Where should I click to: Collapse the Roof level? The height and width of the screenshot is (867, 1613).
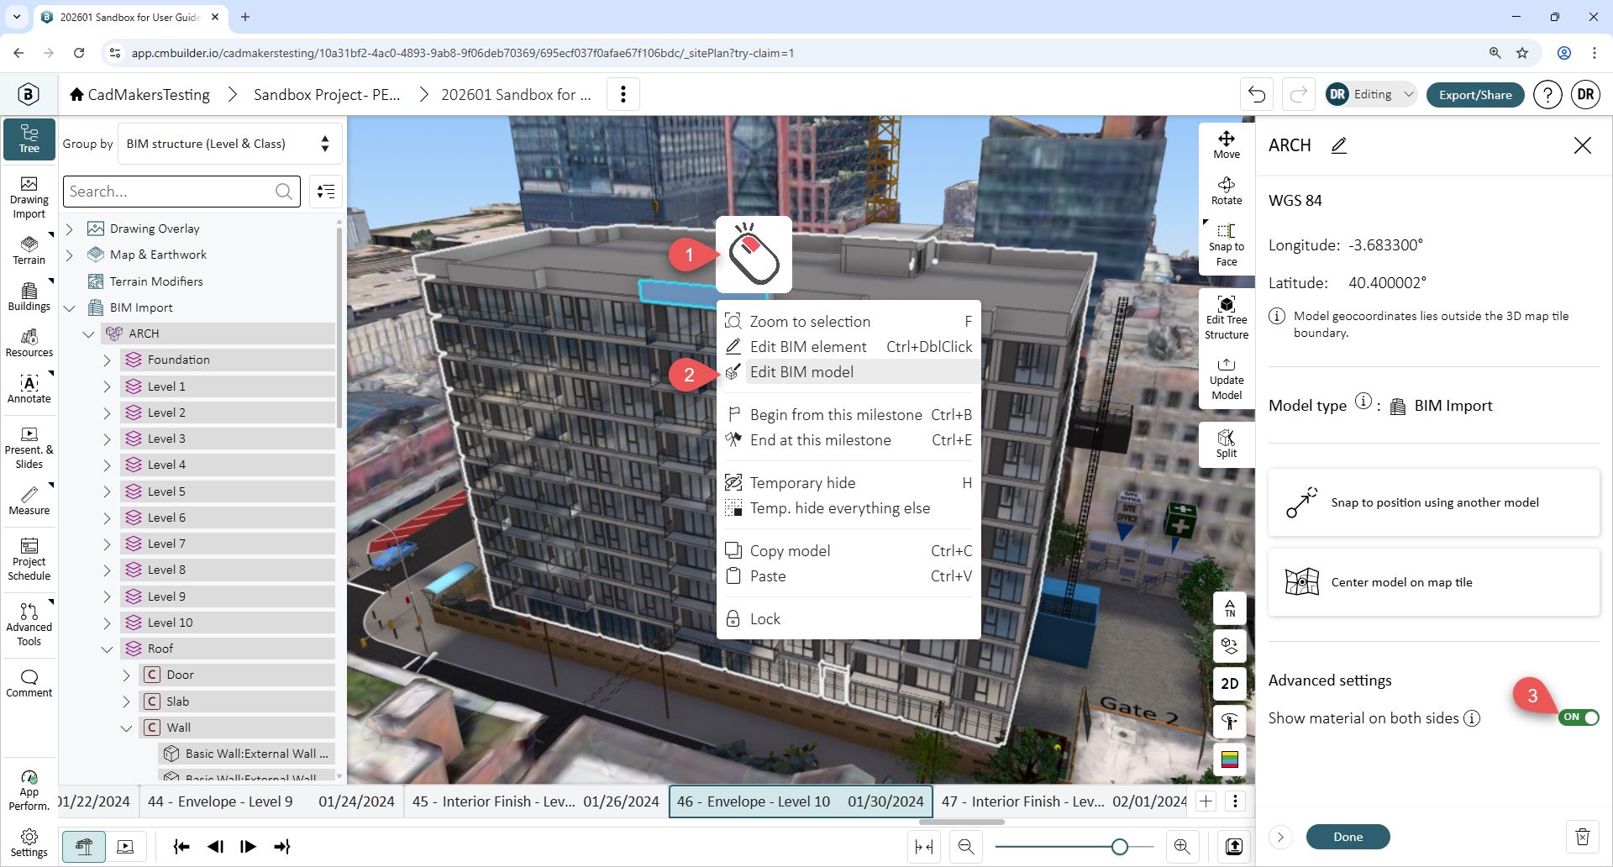[x=107, y=649]
